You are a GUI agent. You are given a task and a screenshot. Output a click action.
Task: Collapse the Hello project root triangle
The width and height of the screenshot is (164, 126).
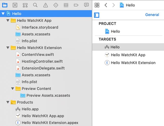point(3,14)
